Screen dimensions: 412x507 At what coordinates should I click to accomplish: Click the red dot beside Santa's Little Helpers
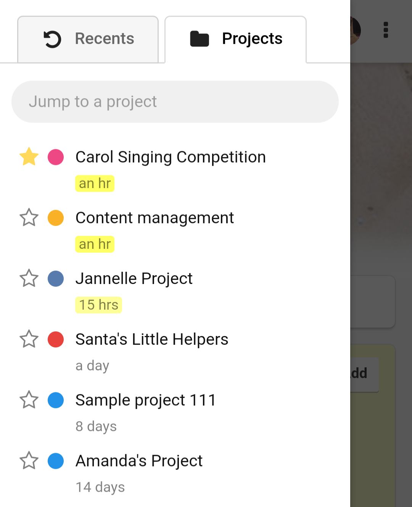[56, 339]
